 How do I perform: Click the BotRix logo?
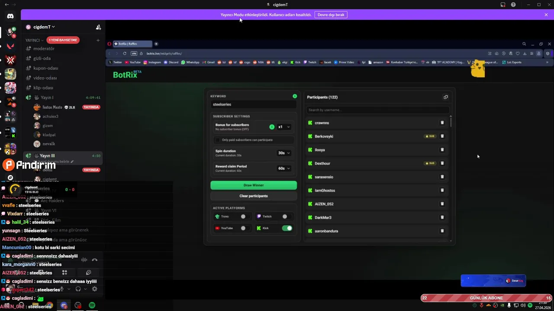[x=126, y=75]
